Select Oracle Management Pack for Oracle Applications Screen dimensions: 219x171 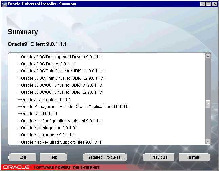(x=75, y=107)
